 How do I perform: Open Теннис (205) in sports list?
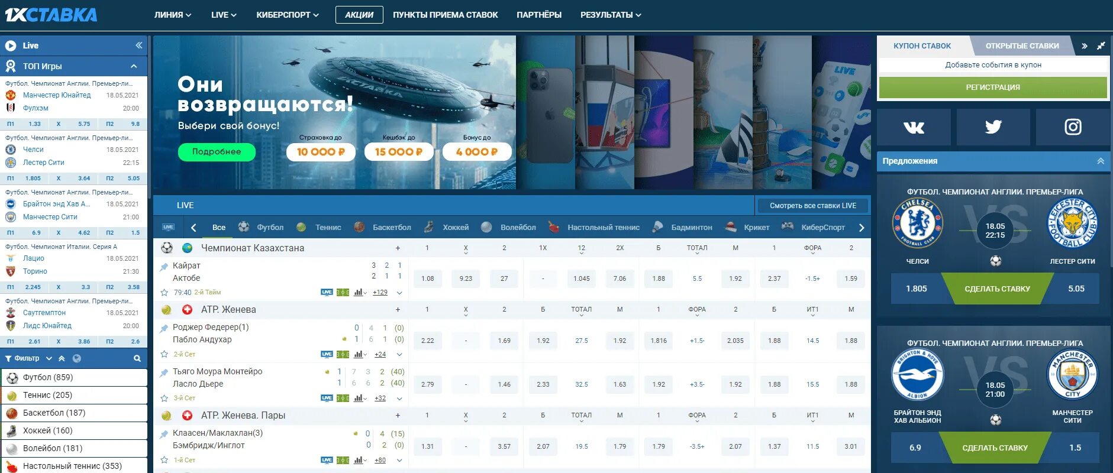pos(74,395)
